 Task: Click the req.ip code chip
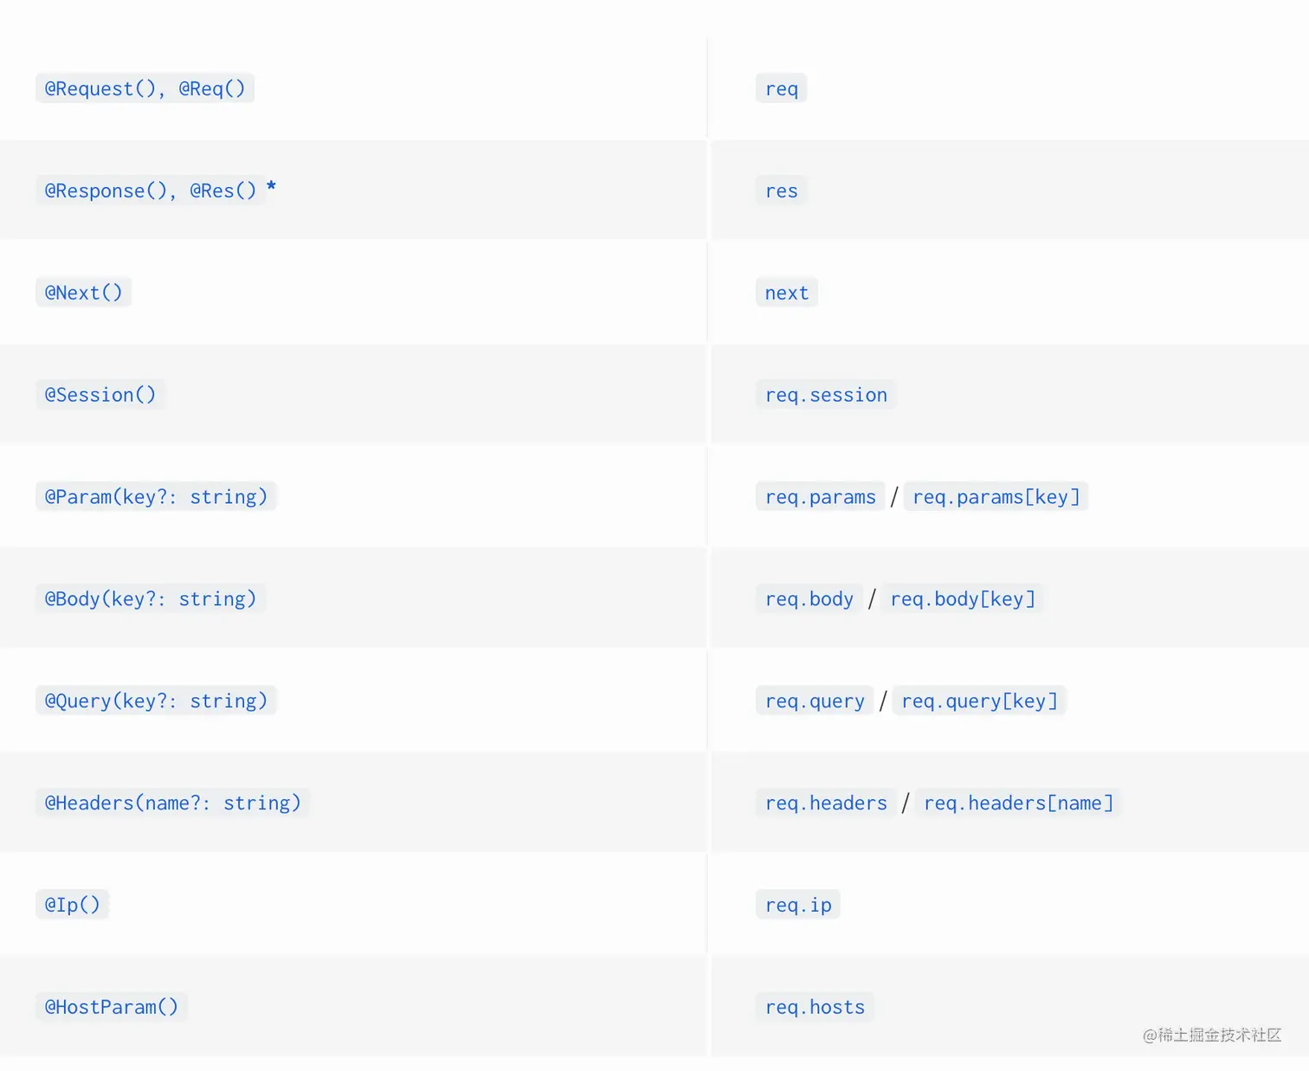(x=797, y=905)
